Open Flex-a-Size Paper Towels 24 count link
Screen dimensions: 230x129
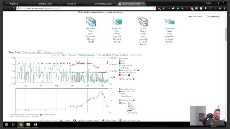(169, 34)
